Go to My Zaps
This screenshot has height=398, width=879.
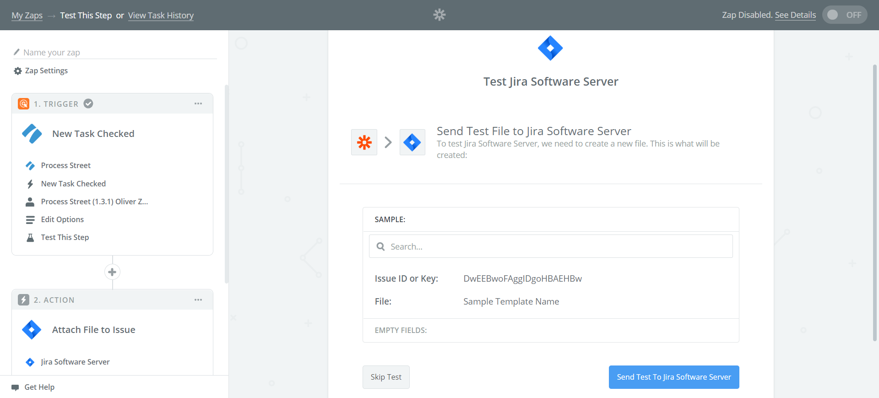27,16
